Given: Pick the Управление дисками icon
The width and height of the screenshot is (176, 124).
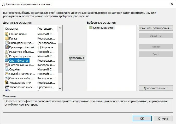Looking at the screenshot, I should click(x=7, y=87).
